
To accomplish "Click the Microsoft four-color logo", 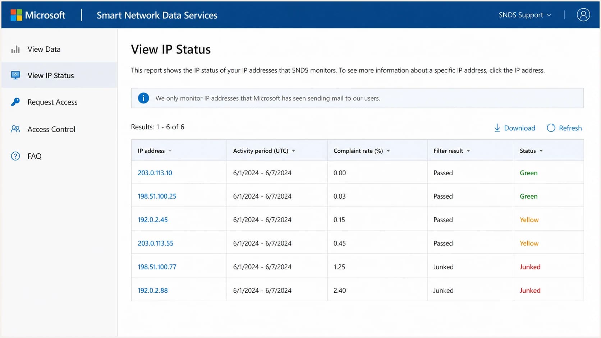I will [x=16, y=15].
